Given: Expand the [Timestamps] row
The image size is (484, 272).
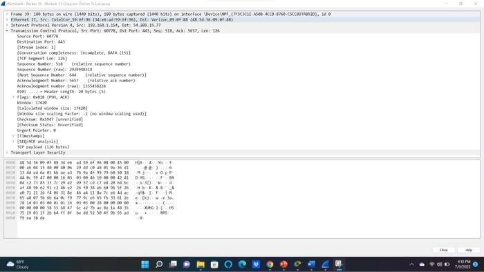Looking at the screenshot, I should point(13,136).
